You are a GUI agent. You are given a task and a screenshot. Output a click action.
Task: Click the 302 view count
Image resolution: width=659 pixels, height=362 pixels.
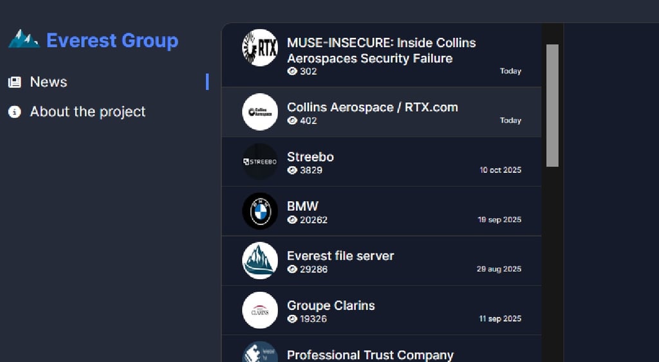coord(308,71)
